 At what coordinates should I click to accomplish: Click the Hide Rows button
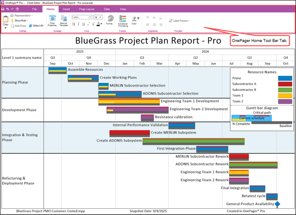pyautogui.click(x=18, y=26)
